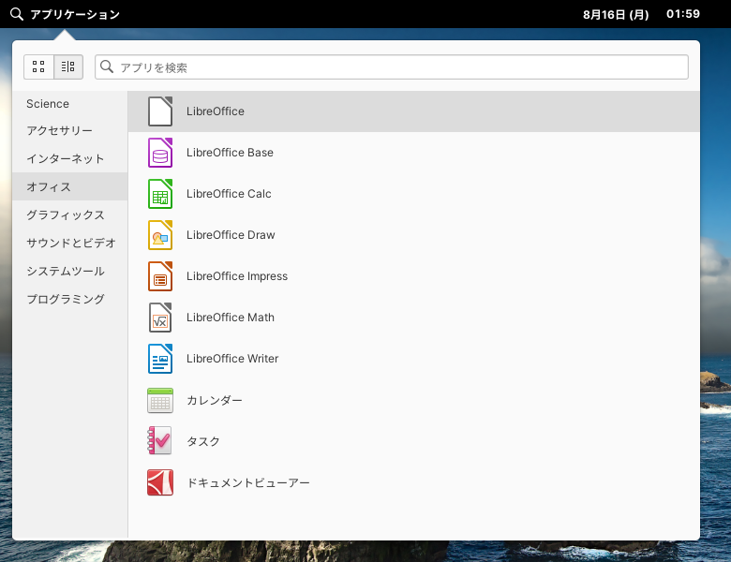Viewport: 731px width, 562px height.
Task: Click the タスク text label
Action: [203, 441]
